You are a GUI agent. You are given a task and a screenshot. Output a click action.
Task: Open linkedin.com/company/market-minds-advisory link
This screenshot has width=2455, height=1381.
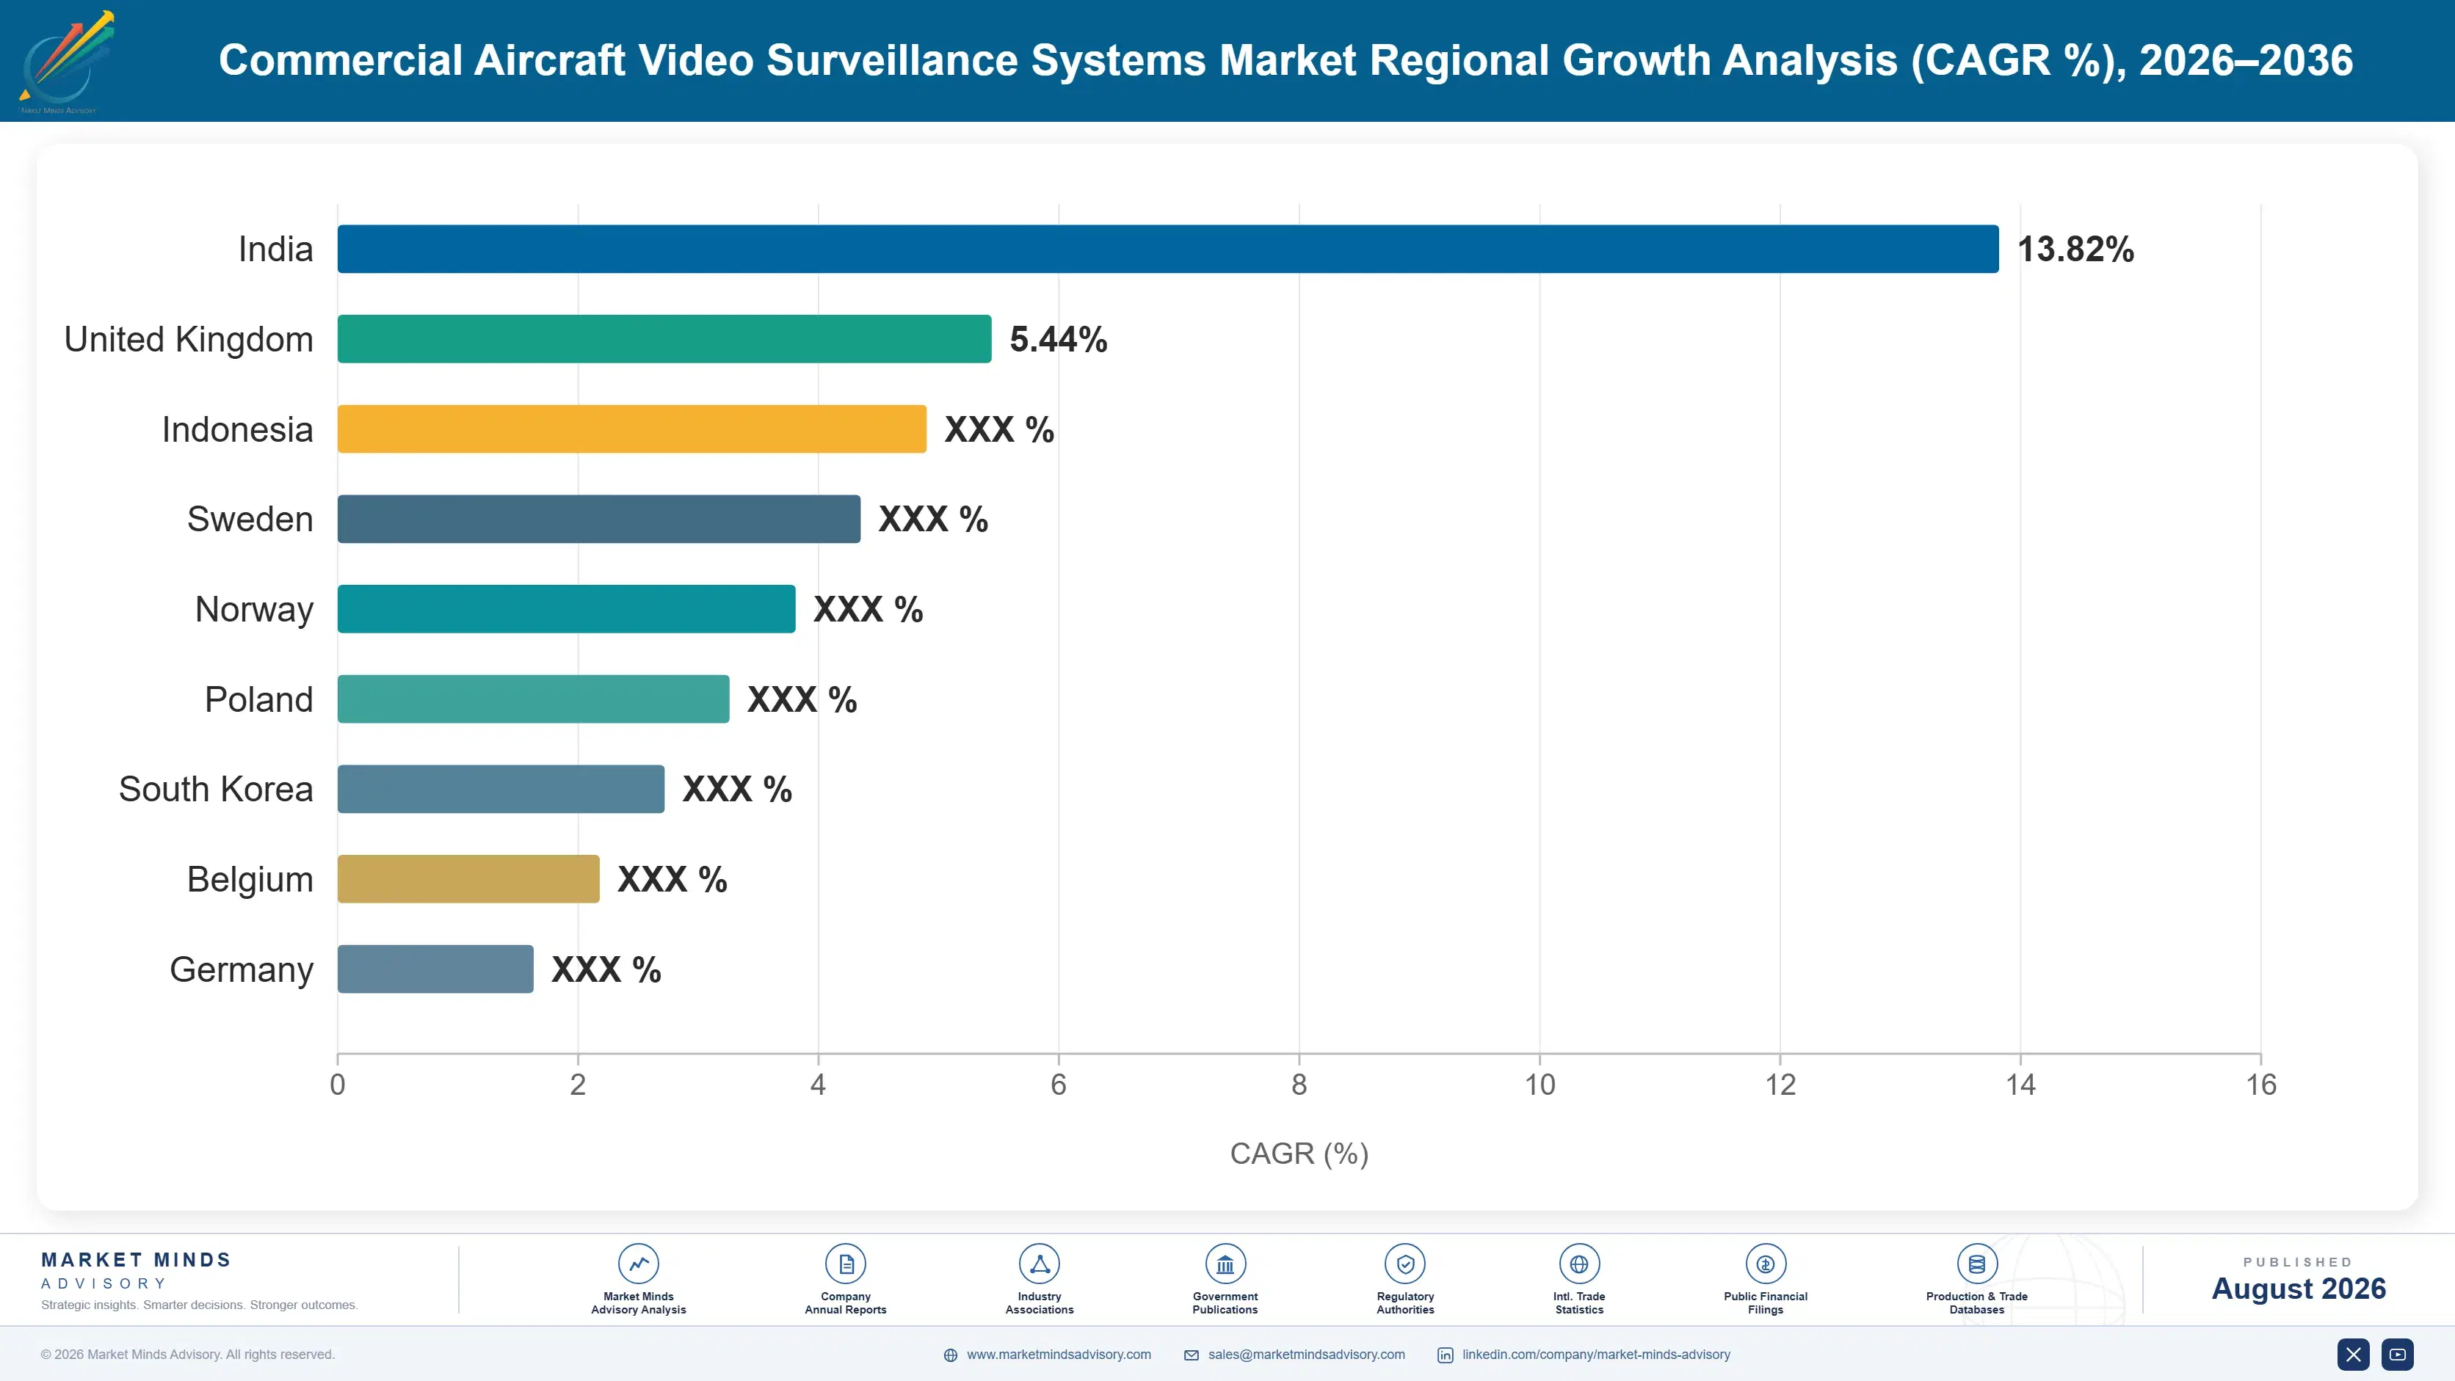point(1596,1355)
